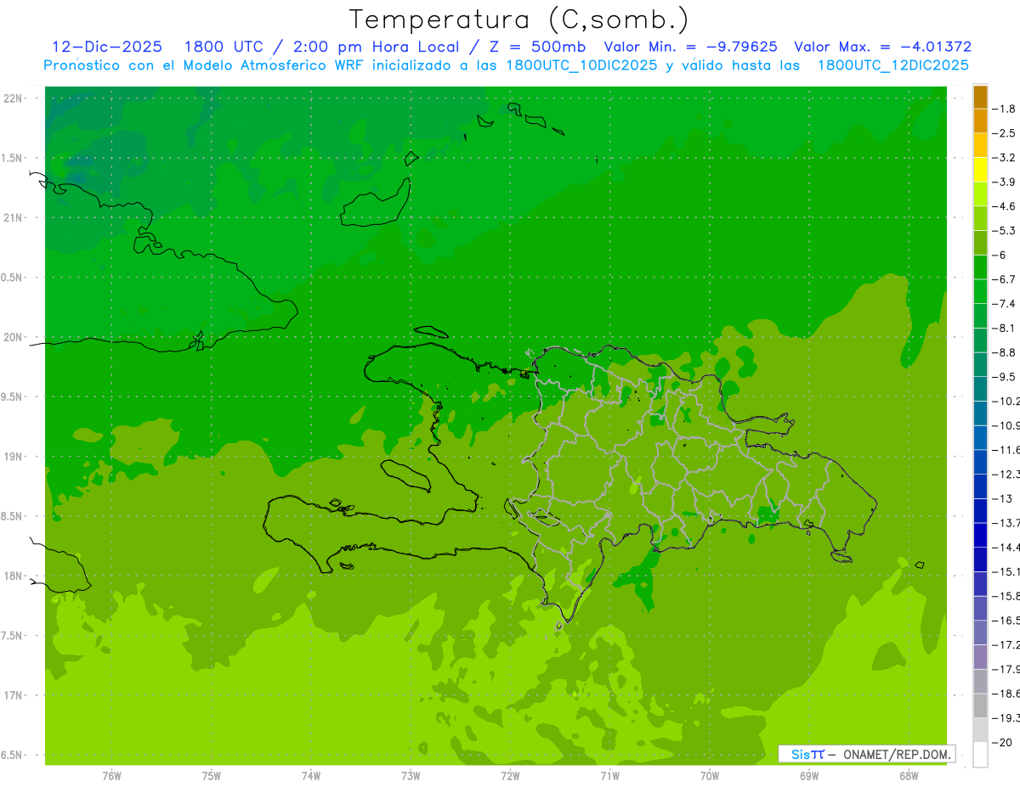Click the '69W' longitude label
The width and height of the screenshot is (1020, 787).
click(809, 775)
